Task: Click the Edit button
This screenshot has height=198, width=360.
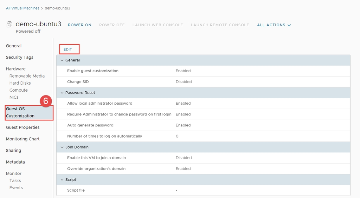Action: [68, 49]
